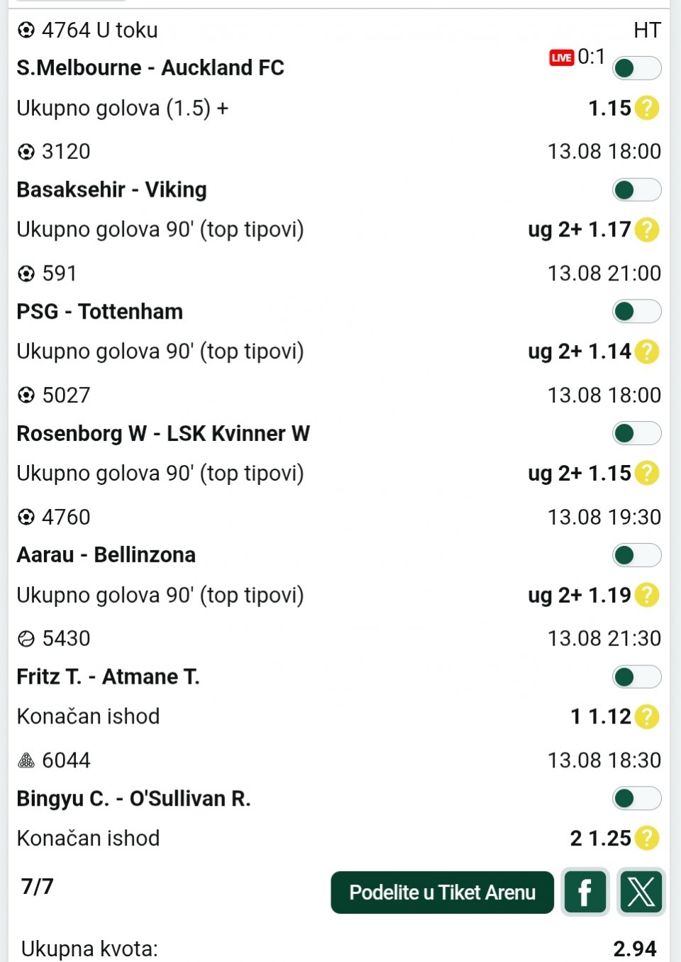Toggle the Rosenborg W - LSK Kvinner W switch
The height and width of the screenshot is (962, 681).
636,433
